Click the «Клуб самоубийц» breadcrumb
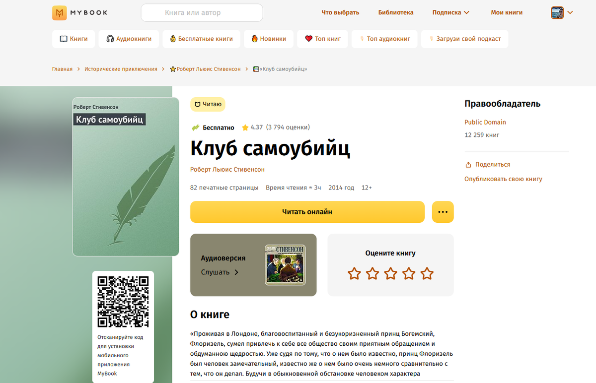Viewport: 596px width, 383px height. [280, 69]
